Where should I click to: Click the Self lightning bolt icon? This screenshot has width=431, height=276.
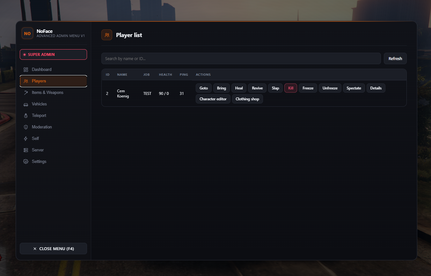(x=26, y=139)
